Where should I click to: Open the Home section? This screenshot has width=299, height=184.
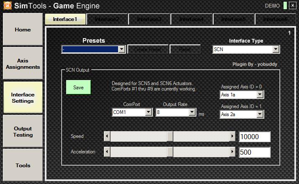(x=23, y=29)
